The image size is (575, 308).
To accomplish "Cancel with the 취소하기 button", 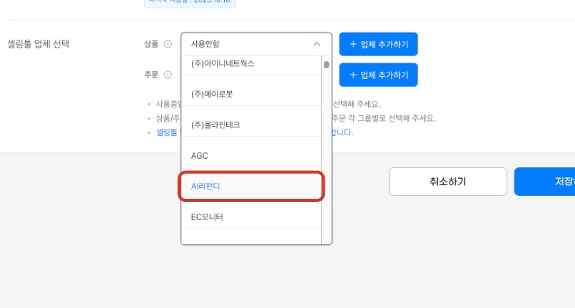I will point(448,181).
